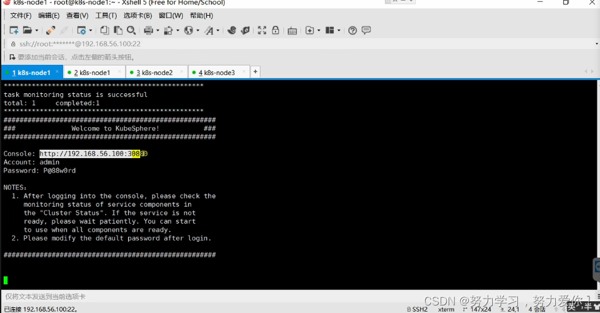The width and height of the screenshot is (600, 313).
Task: Click the globe encoding icon
Action: [188, 30]
